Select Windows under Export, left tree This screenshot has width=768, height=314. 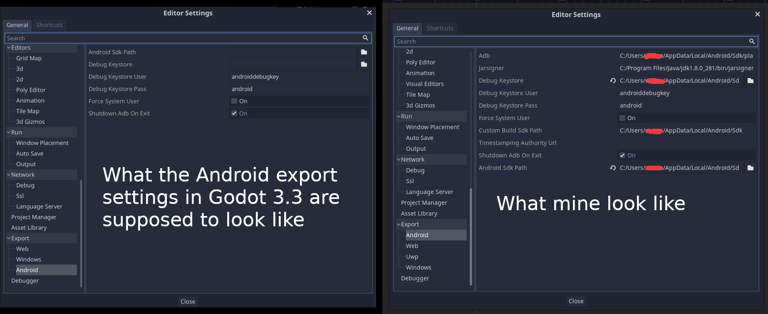click(x=29, y=259)
